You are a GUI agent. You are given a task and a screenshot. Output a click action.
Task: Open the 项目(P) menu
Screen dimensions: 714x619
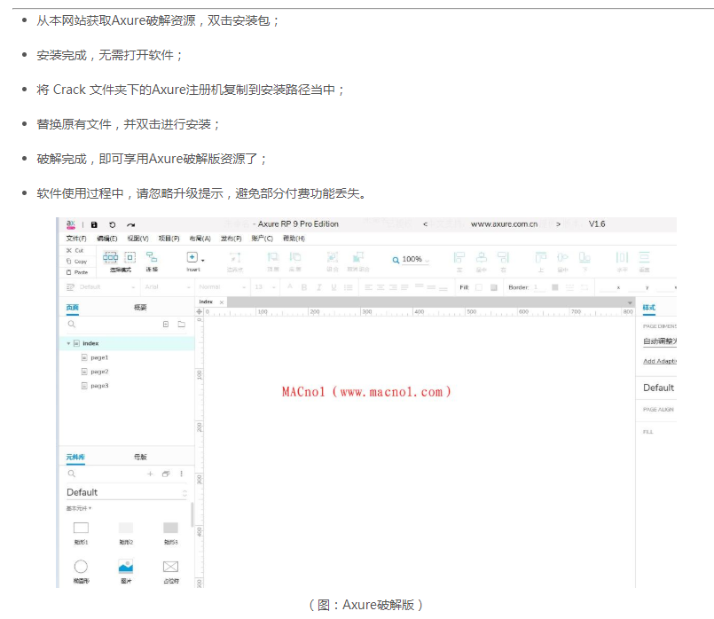tap(169, 239)
